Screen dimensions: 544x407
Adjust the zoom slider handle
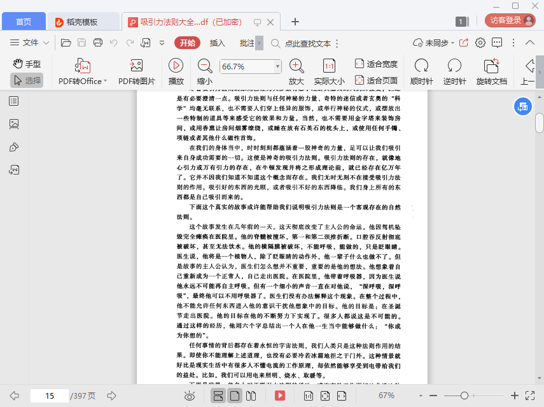click(464, 396)
